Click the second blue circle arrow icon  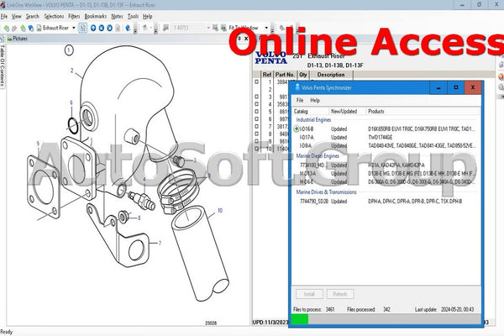coord(102,28)
